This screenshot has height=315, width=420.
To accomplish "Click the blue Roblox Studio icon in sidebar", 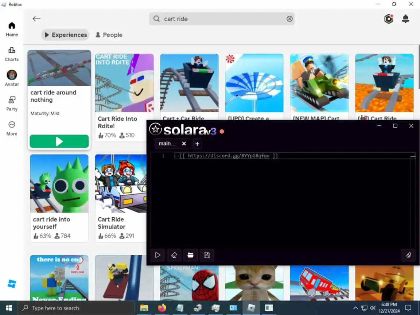I will click(x=12, y=284).
